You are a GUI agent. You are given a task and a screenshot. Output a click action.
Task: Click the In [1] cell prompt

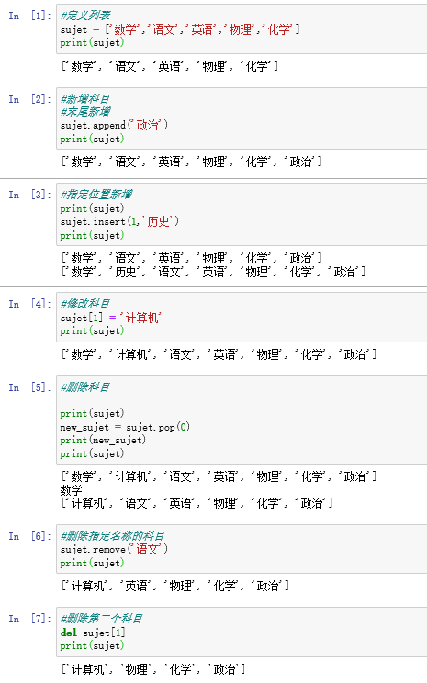[x=29, y=16]
